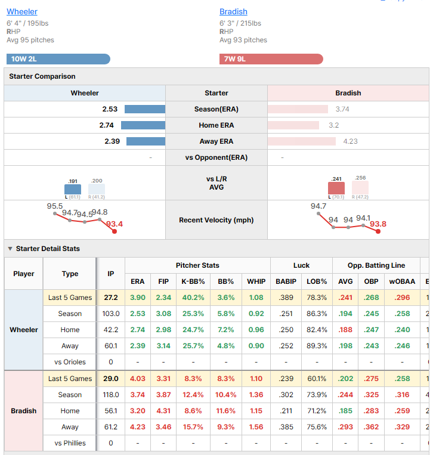Click the Season(ERA) comparison label
The height and width of the screenshot is (455, 433).
coord(216,109)
